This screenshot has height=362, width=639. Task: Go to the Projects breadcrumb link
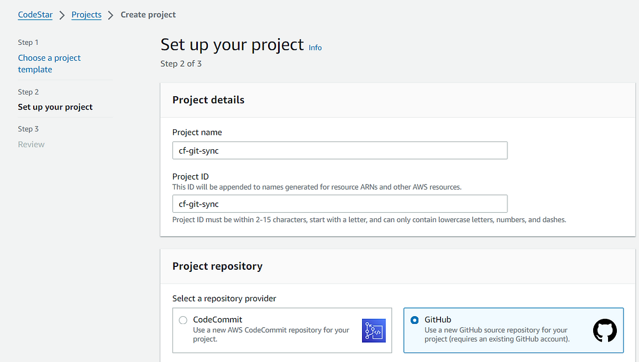pyautogui.click(x=86, y=15)
